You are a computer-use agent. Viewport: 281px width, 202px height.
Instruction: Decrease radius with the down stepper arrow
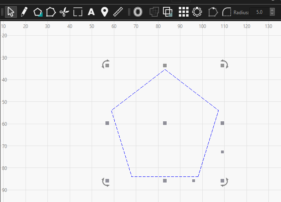(272, 15)
